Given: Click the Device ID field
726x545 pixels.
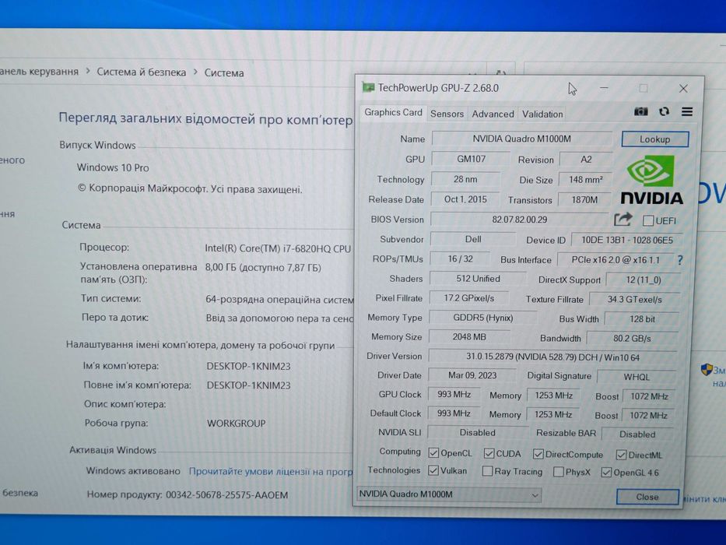Looking at the screenshot, I should 627,240.
